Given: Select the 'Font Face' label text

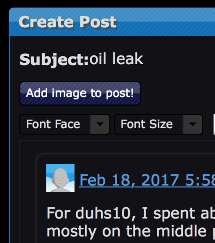Looking at the screenshot, I should [x=53, y=124].
